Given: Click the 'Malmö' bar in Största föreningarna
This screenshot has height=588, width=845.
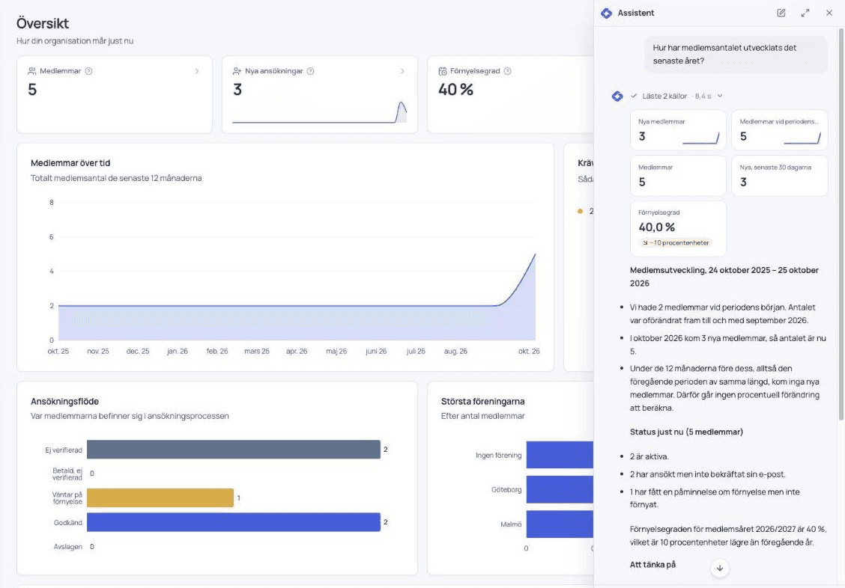Looking at the screenshot, I should pyautogui.click(x=560, y=524).
